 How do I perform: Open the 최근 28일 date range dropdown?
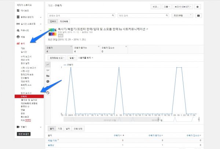182,15
